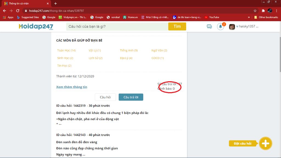Switch to the Câu trả lời tab
Screen dimensions: 281x158
point(131,97)
